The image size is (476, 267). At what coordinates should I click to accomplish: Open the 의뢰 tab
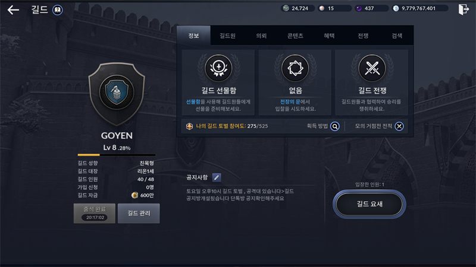[261, 36]
